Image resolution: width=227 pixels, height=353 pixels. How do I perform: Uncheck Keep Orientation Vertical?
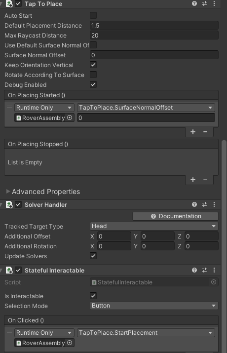point(93,65)
